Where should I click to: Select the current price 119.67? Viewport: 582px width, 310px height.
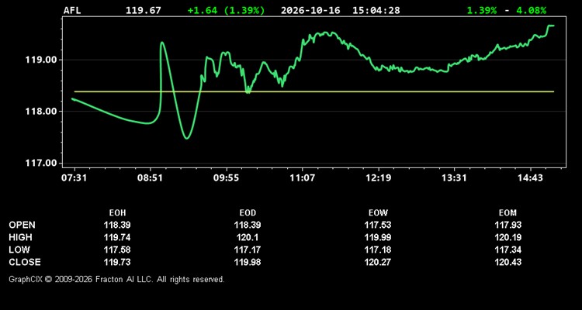pyautogui.click(x=144, y=10)
